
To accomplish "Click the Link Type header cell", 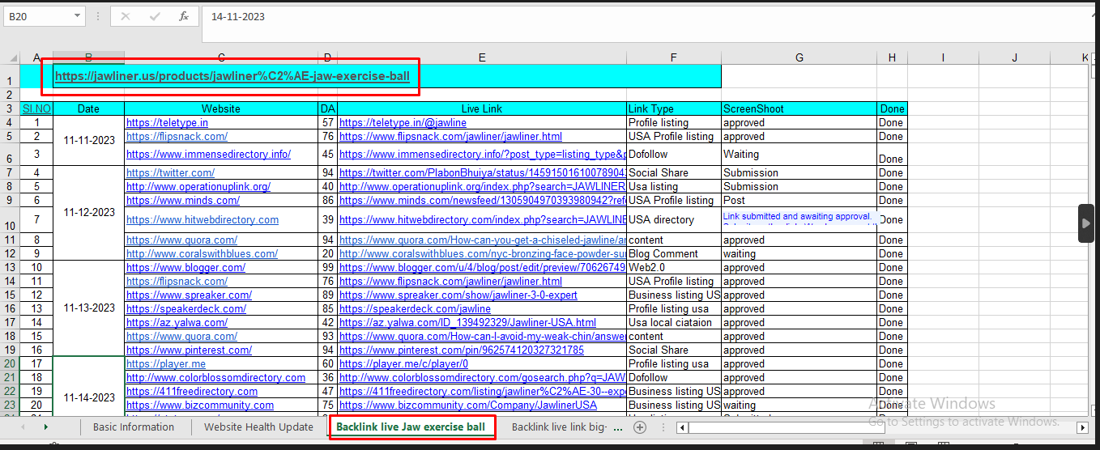I will click(674, 108).
